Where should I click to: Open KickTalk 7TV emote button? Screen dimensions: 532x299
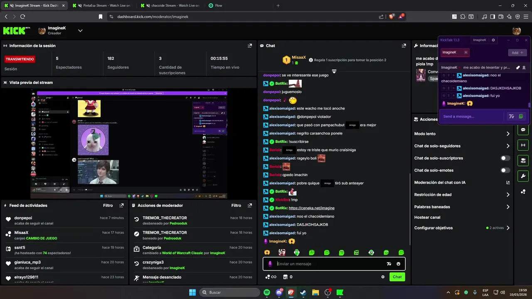tap(512, 116)
